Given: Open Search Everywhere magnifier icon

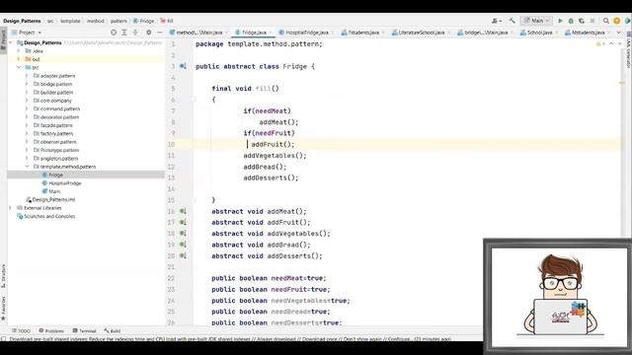Looking at the screenshot, I should coord(605,21).
